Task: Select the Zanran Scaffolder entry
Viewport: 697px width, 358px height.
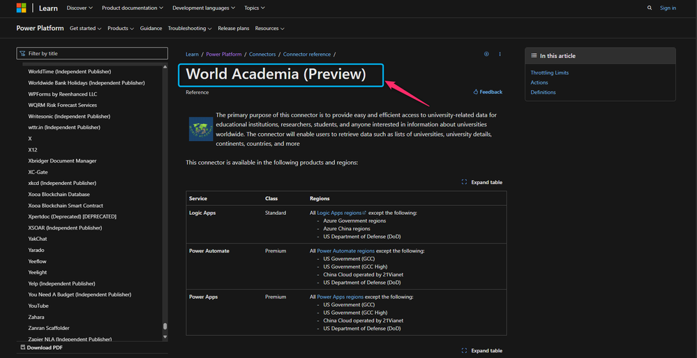Action: (48, 328)
